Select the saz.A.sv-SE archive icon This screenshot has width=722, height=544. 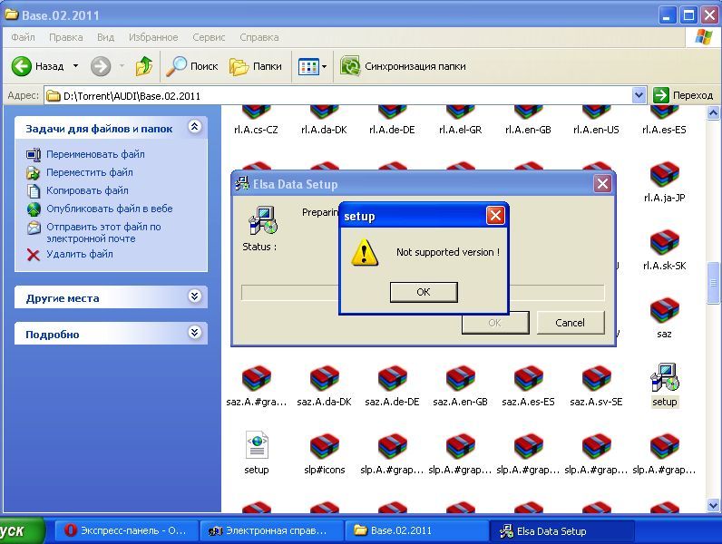(596, 378)
